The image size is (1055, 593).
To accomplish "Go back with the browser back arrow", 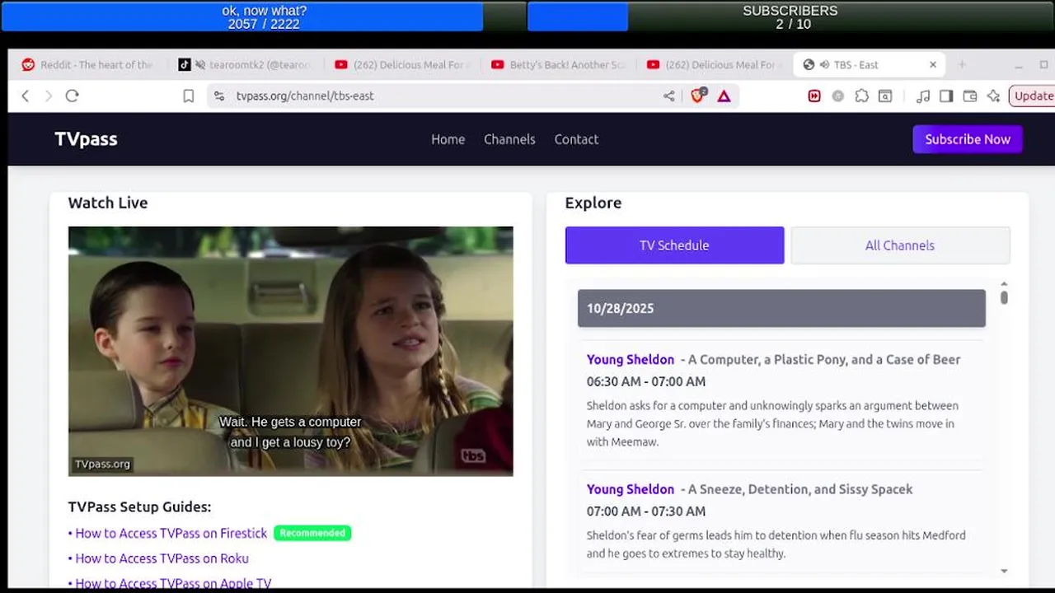I will pos(26,96).
